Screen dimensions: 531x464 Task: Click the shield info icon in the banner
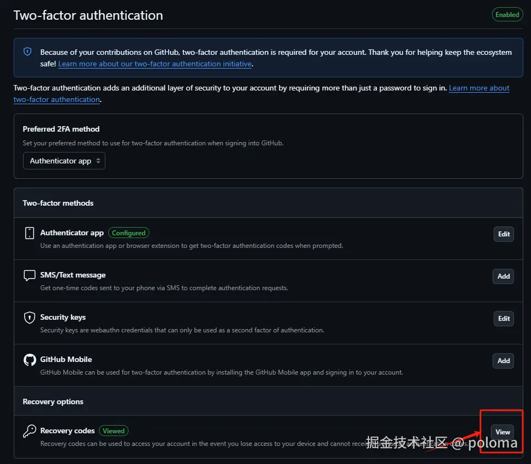27,52
